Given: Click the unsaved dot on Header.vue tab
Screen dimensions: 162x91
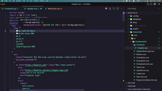Looking at the screenshot, I should (41, 9).
